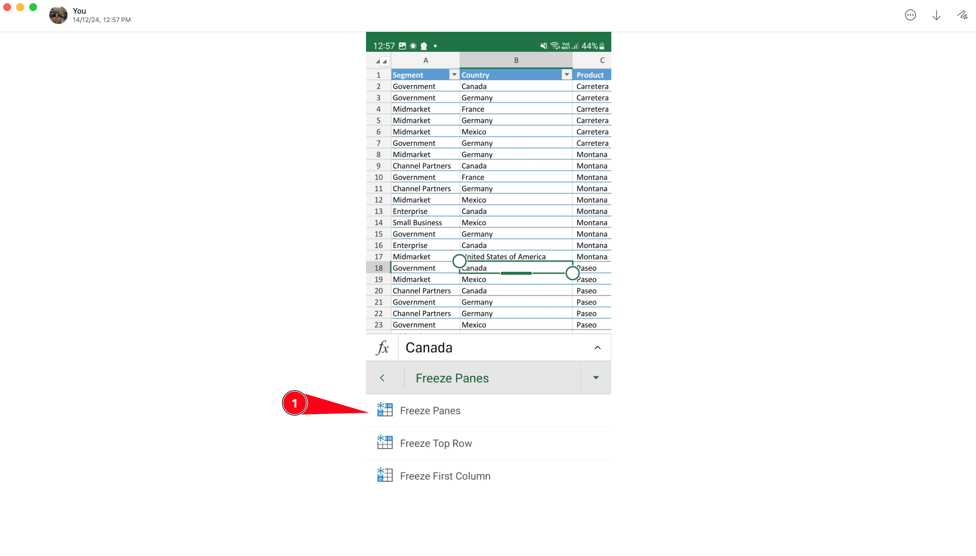
Task: Click the Freeze Top Row icon
Action: (x=385, y=443)
